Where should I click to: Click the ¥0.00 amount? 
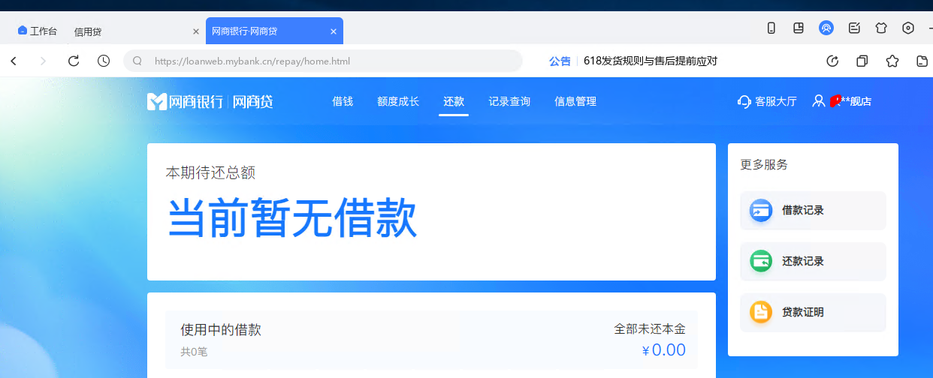(x=663, y=350)
